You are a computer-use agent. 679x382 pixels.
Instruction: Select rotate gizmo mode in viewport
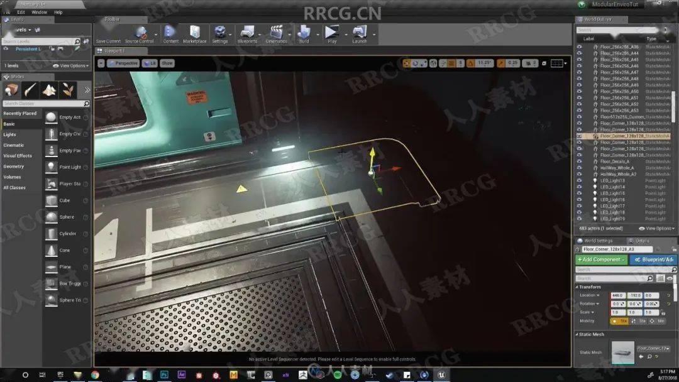pos(415,63)
